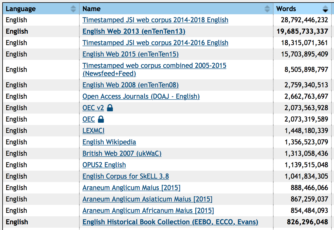The image size is (334, 230).
Task: Click the Language cell of the enTenTen13 row
Action: pos(41,31)
